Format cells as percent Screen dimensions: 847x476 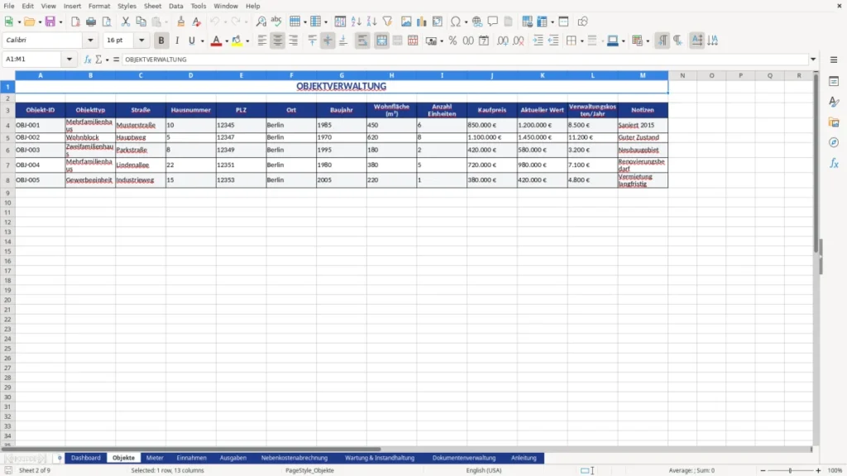[x=452, y=40]
